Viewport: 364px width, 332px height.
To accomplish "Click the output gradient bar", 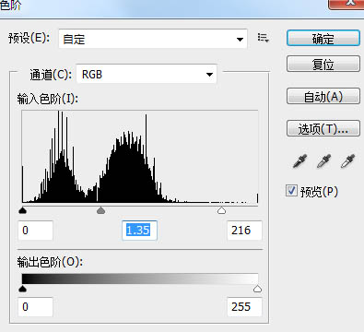I will coord(140,279).
